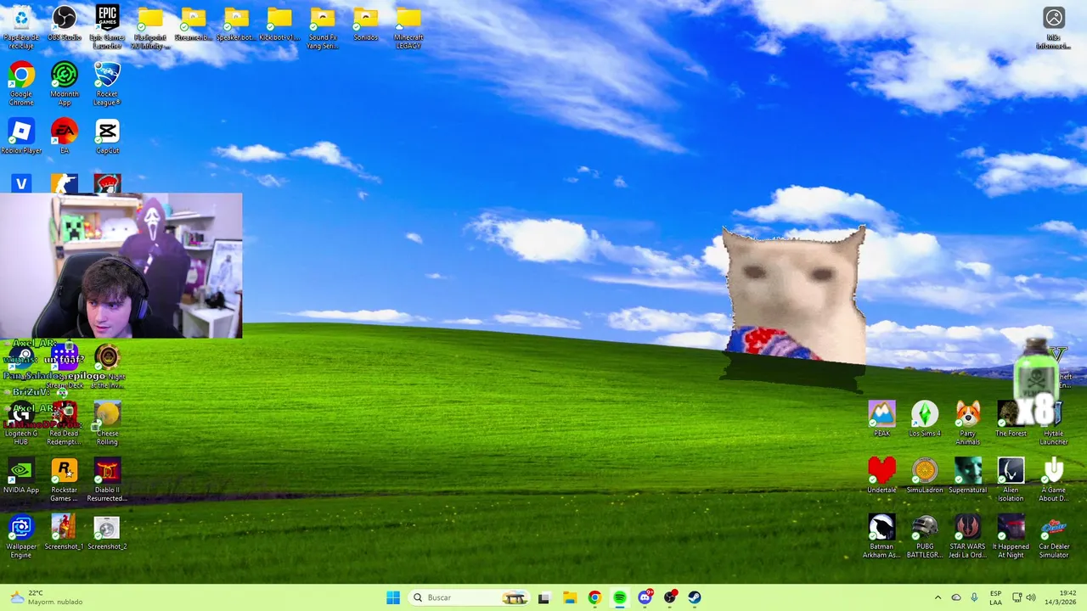Viewport: 1087px width, 611px height.
Task: Open the EA app shortcut
Action: coord(65,136)
